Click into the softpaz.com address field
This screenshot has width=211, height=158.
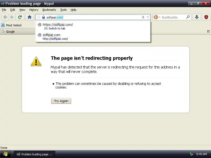(x=93, y=17)
